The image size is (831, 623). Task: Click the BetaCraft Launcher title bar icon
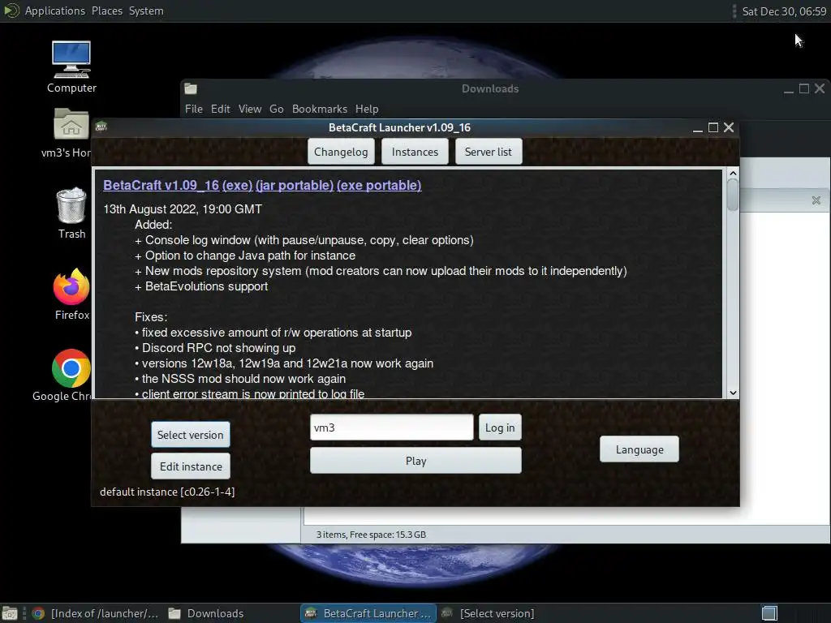[x=101, y=127]
